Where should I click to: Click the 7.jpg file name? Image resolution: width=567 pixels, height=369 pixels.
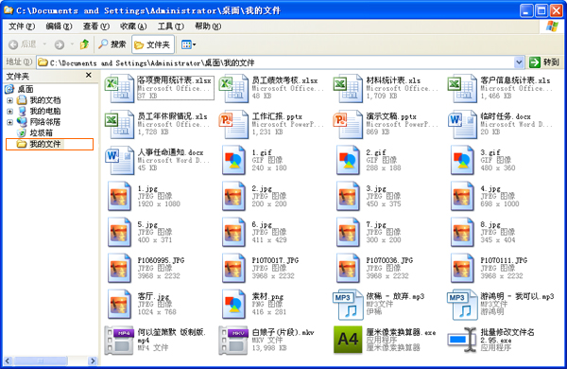click(x=376, y=224)
